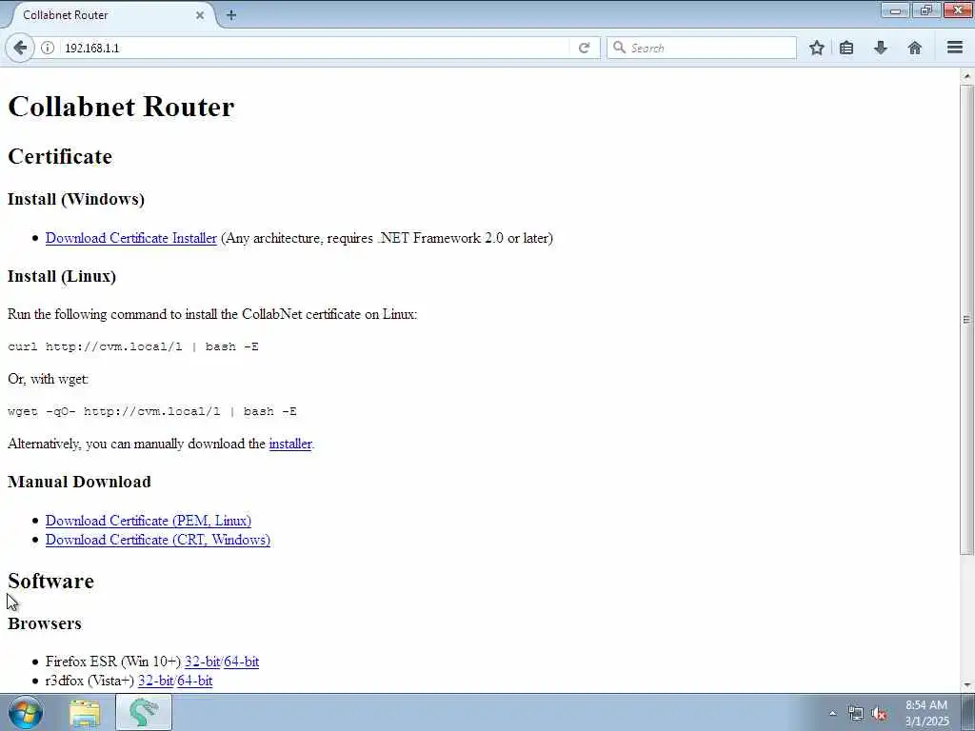
Task: Open network status tray icon
Action: pos(856,714)
